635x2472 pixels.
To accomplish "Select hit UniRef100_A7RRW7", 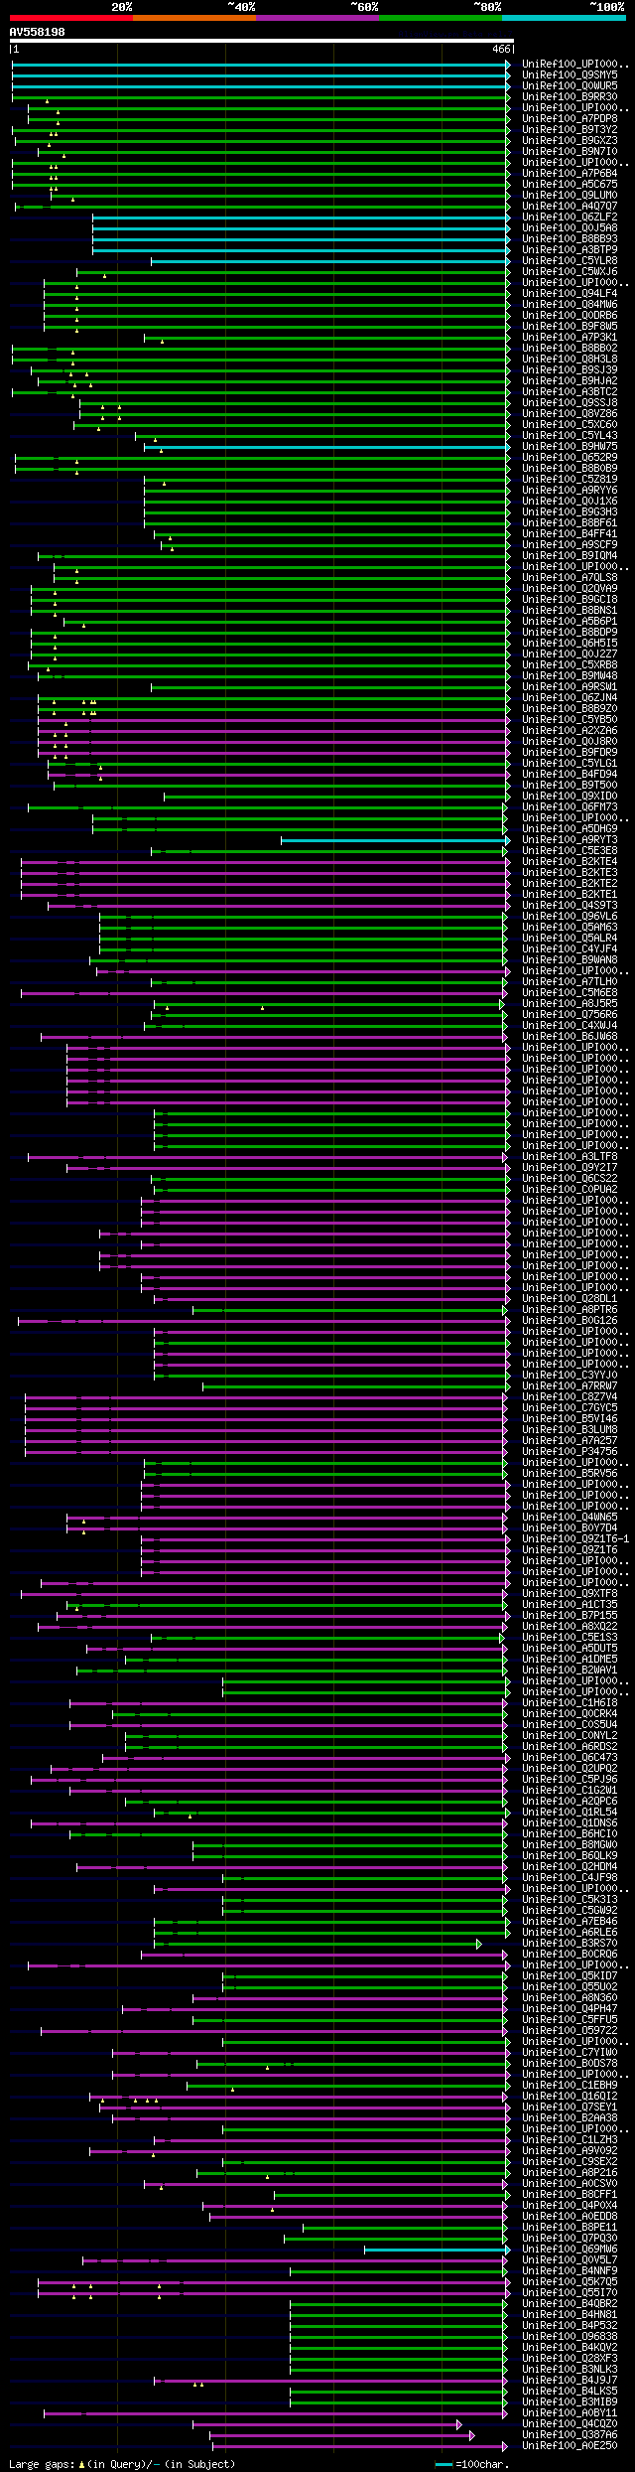I will (570, 1385).
